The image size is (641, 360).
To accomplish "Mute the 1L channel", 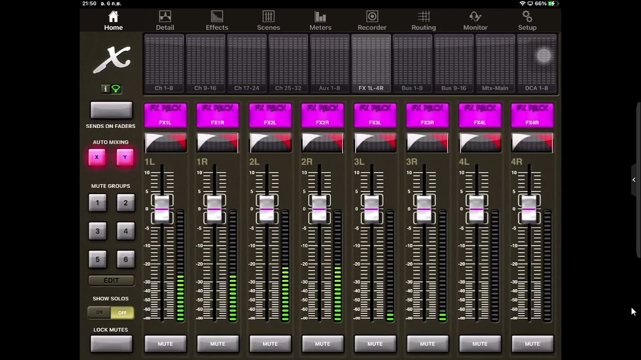I will pos(165,344).
